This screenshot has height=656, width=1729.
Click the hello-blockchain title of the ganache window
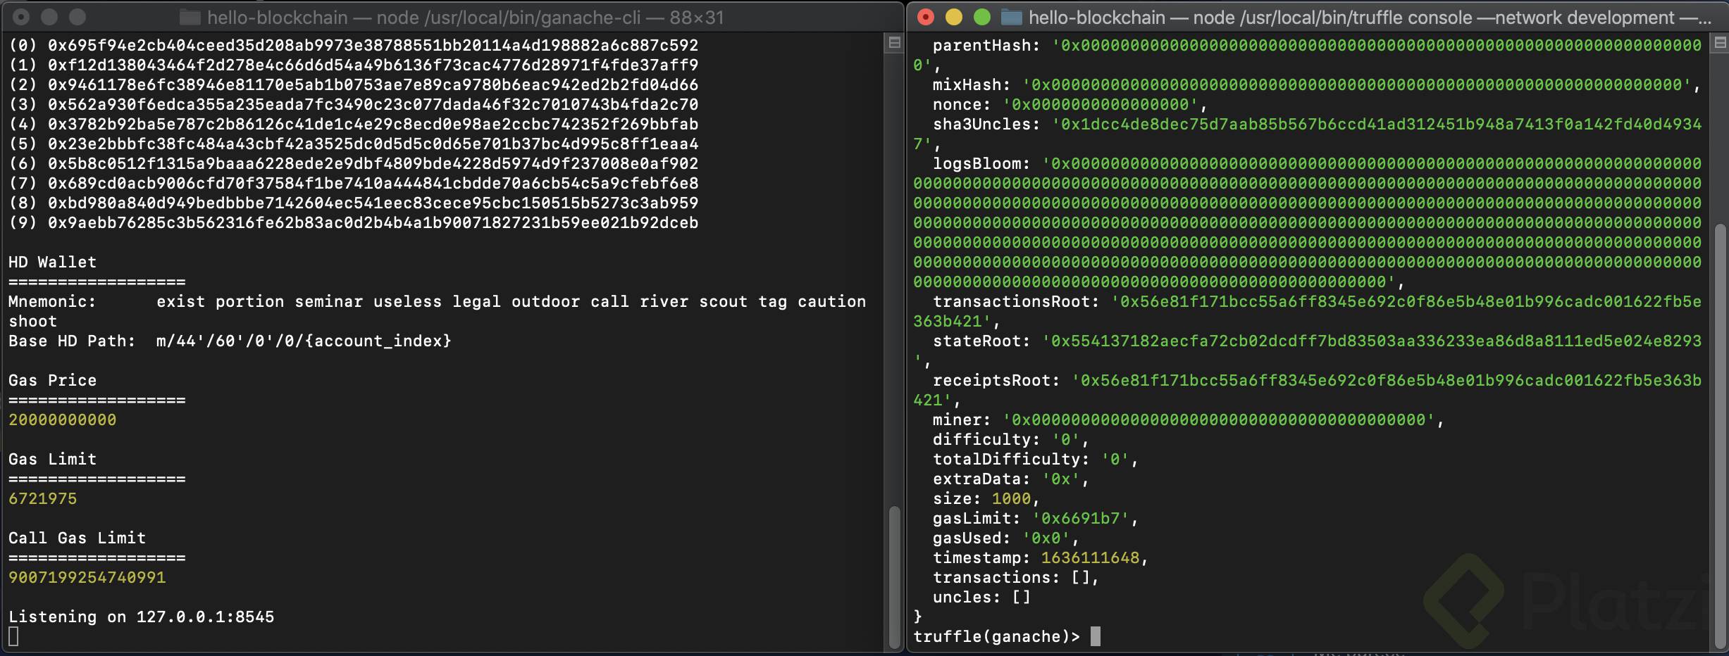click(278, 17)
